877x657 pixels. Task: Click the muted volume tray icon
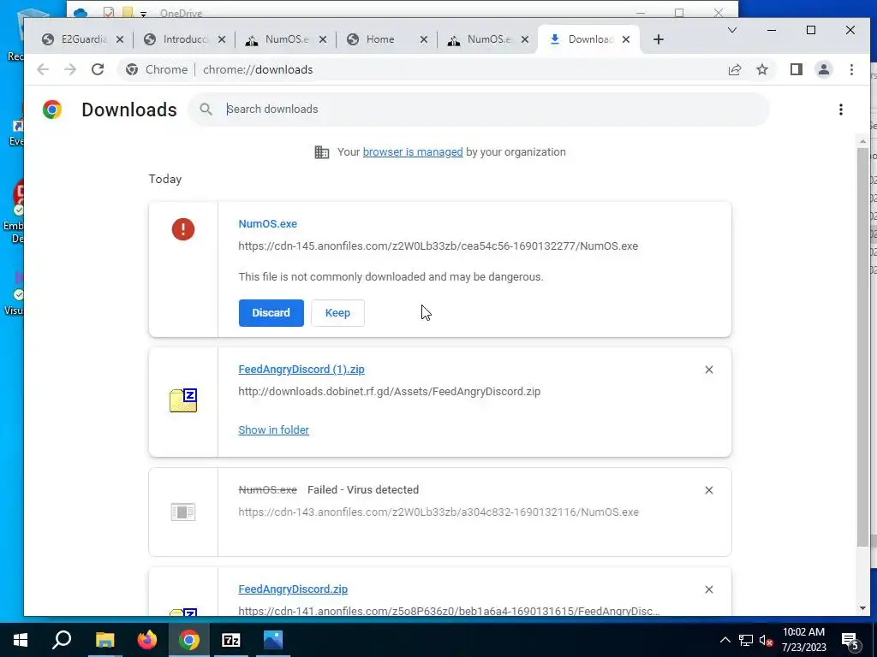tap(766, 640)
